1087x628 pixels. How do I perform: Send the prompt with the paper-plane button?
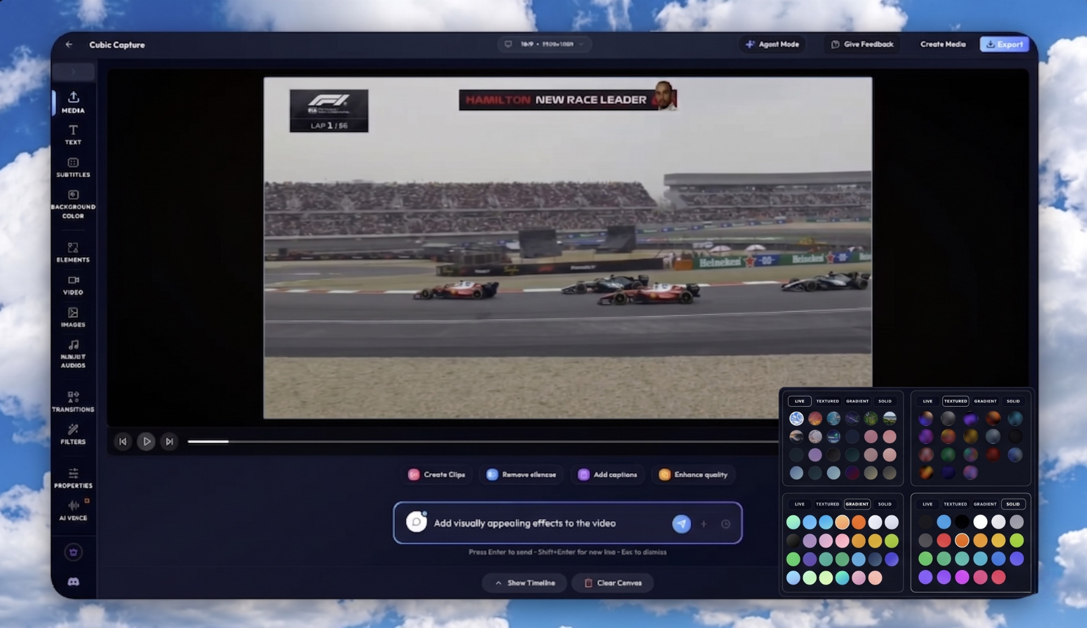click(x=681, y=524)
